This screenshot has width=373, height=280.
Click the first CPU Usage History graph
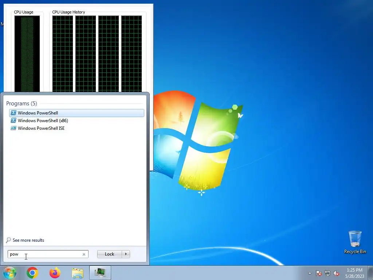pyautogui.click(x=63, y=54)
